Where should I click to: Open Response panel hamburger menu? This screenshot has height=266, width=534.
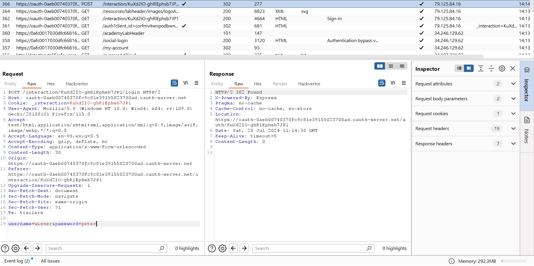[404, 83]
